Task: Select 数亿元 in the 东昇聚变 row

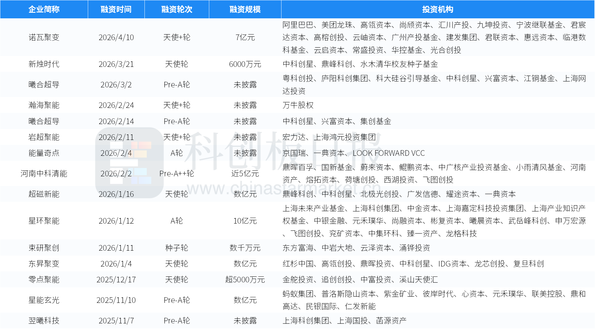Action: (x=245, y=264)
